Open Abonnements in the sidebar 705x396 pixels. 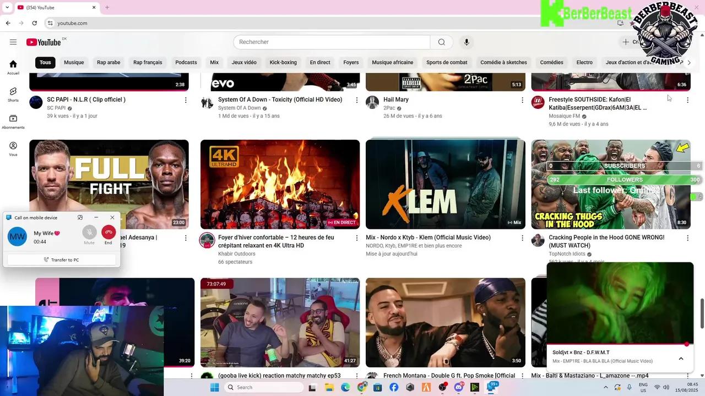click(x=13, y=122)
